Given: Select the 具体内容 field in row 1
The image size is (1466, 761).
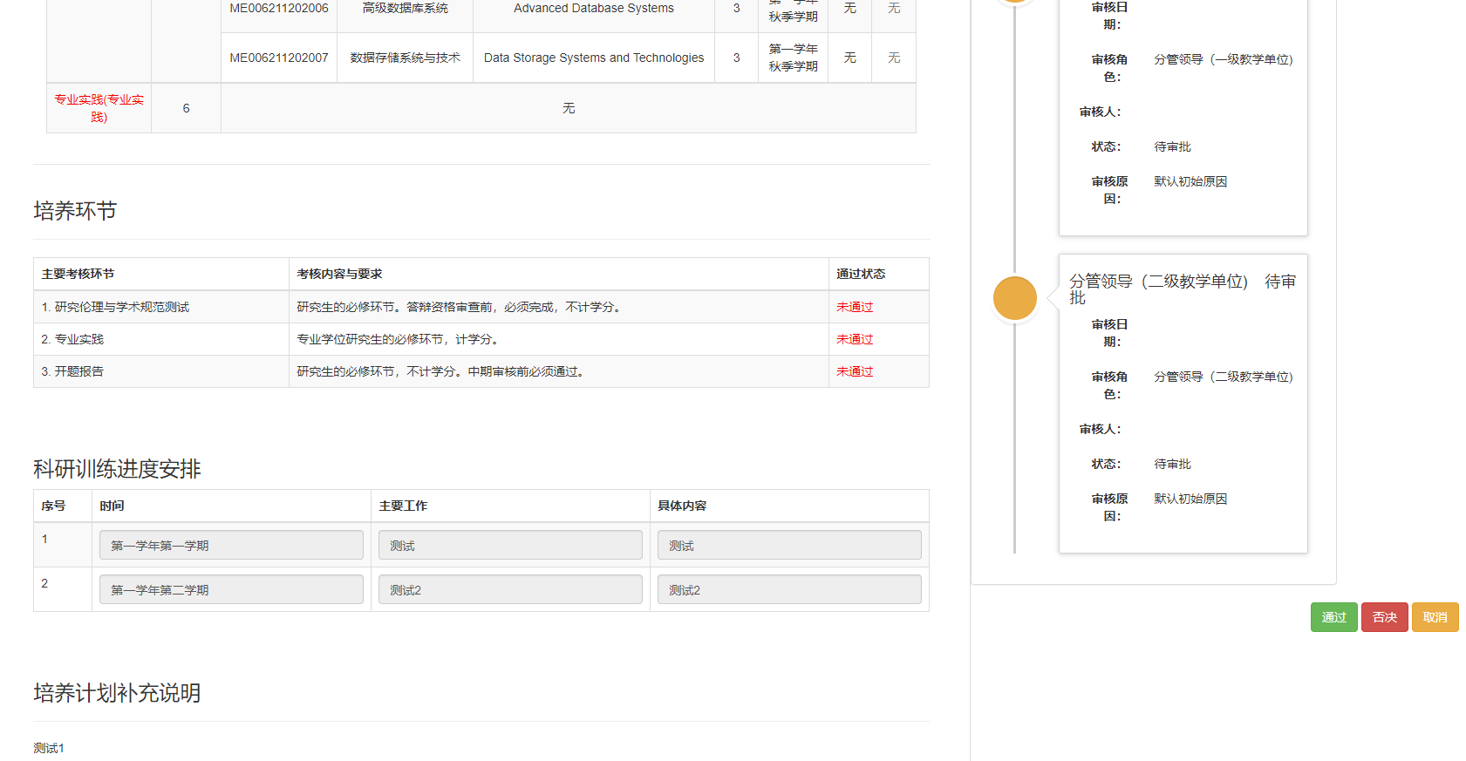Looking at the screenshot, I should coord(788,546).
